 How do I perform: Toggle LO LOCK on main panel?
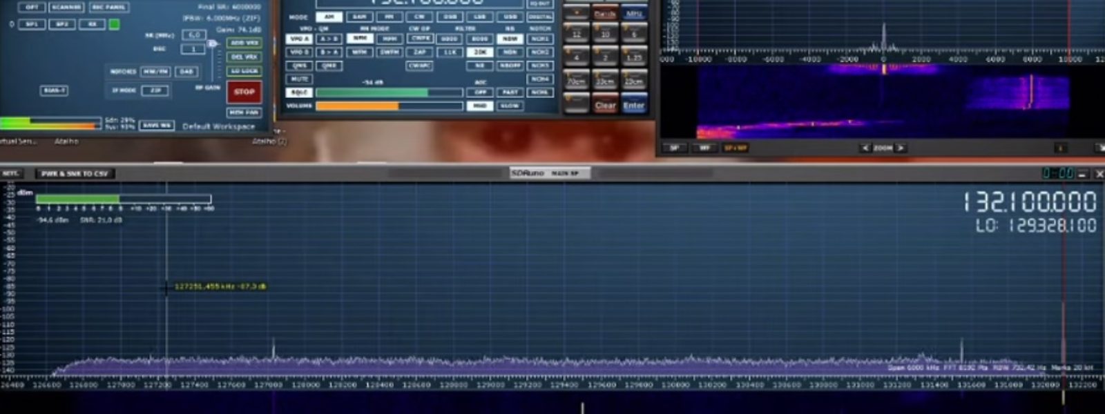pos(244,71)
